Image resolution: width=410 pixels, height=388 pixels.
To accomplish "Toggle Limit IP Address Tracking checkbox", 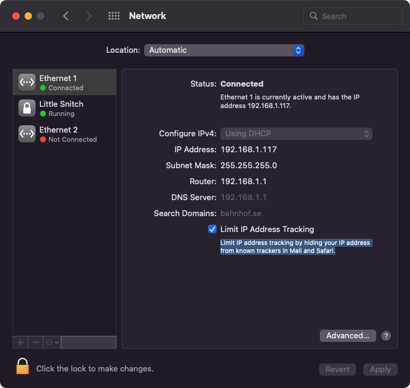I will 212,229.
